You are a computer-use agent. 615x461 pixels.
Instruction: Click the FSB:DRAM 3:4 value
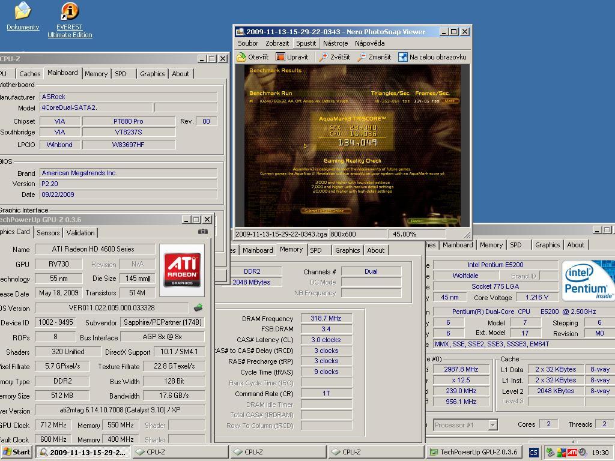(326, 329)
